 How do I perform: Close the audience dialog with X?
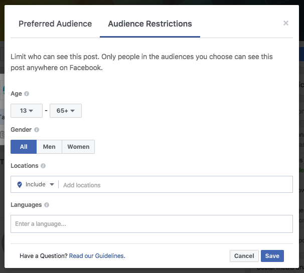tap(286, 23)
